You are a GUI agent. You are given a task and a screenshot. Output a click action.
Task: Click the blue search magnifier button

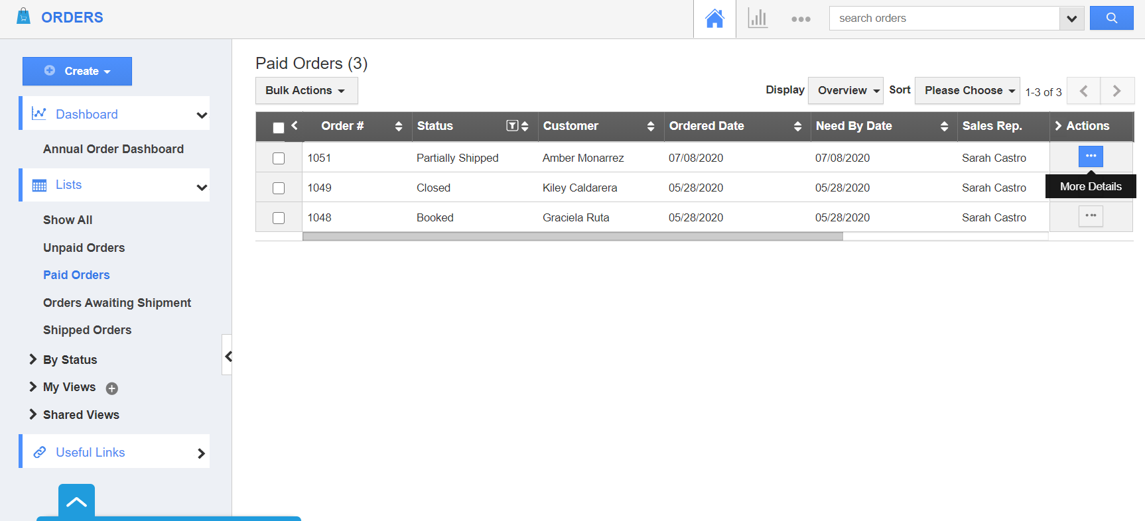(1112, 19)
